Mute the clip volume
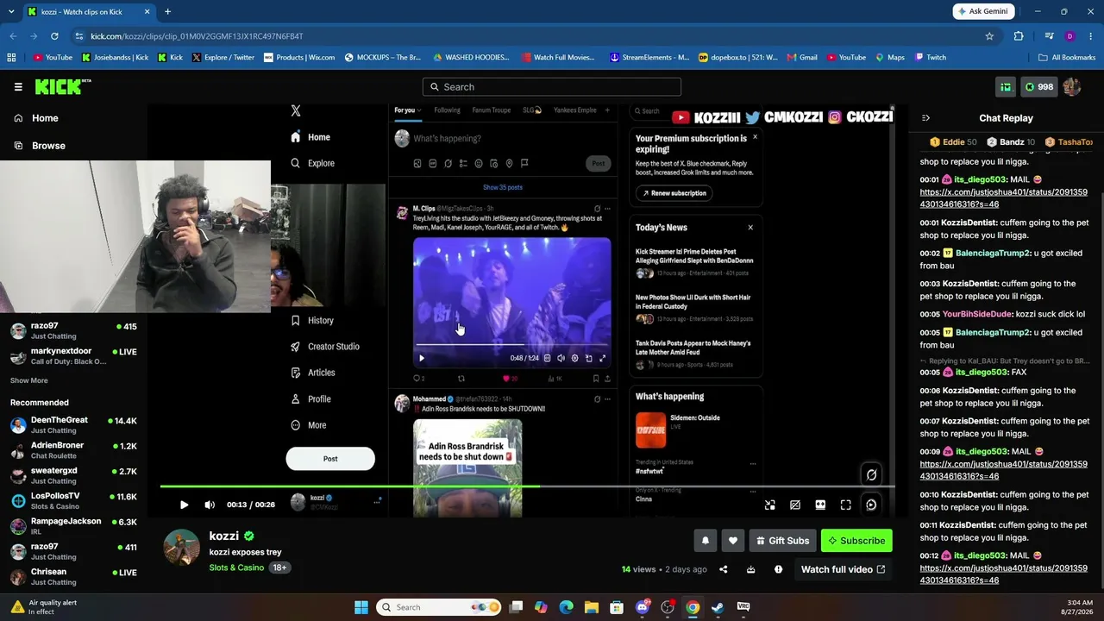The height and width of the screenshot is (621, 1104). coord(210,505)
